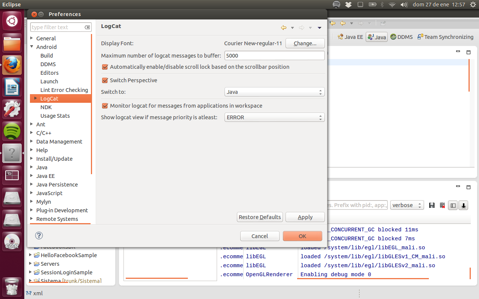Click the save log floppy disk icon

click(432, 205)
